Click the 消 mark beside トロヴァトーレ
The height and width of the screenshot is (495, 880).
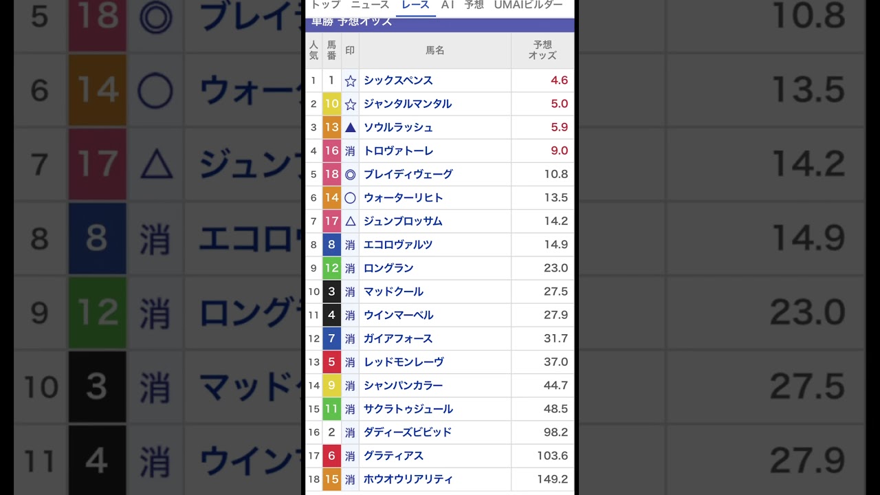click(x=350, y=151)
